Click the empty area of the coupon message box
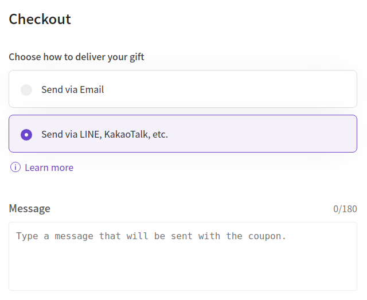Image resolution: width=367 pixels, height=300 pixels. pyautogui.click(x=183, y=267)
